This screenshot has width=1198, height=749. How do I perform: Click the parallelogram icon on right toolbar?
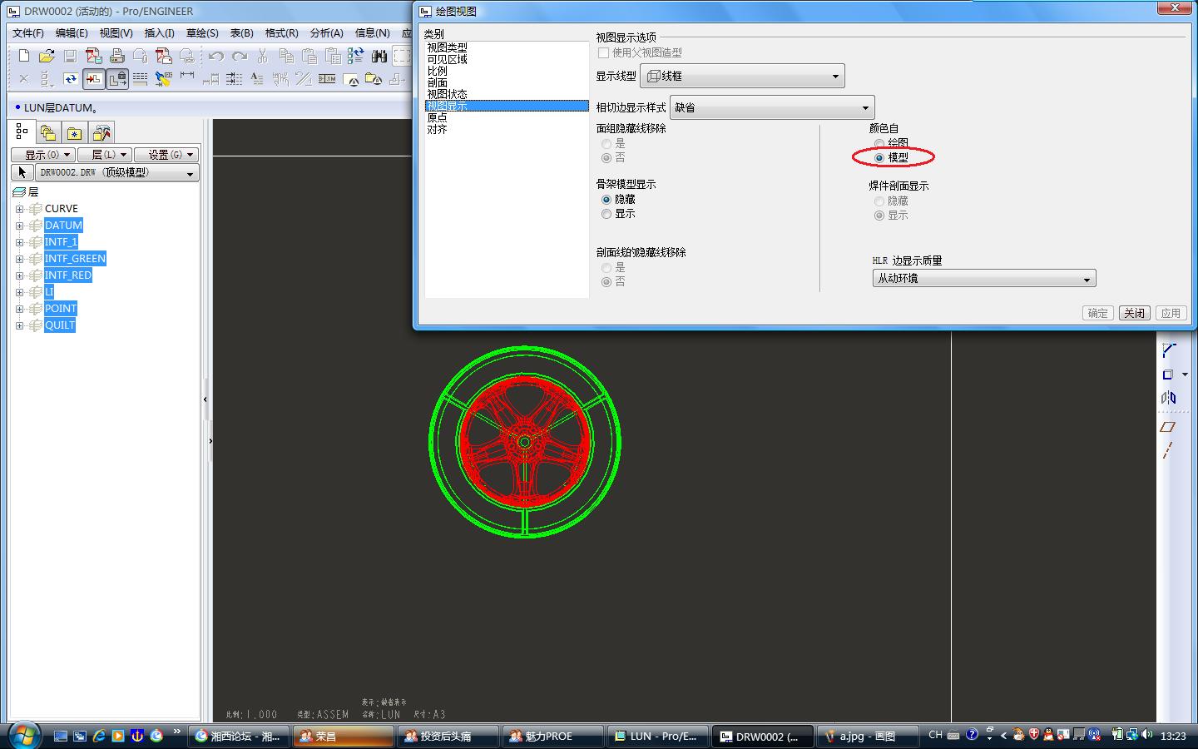click(x=1168, y=426)
